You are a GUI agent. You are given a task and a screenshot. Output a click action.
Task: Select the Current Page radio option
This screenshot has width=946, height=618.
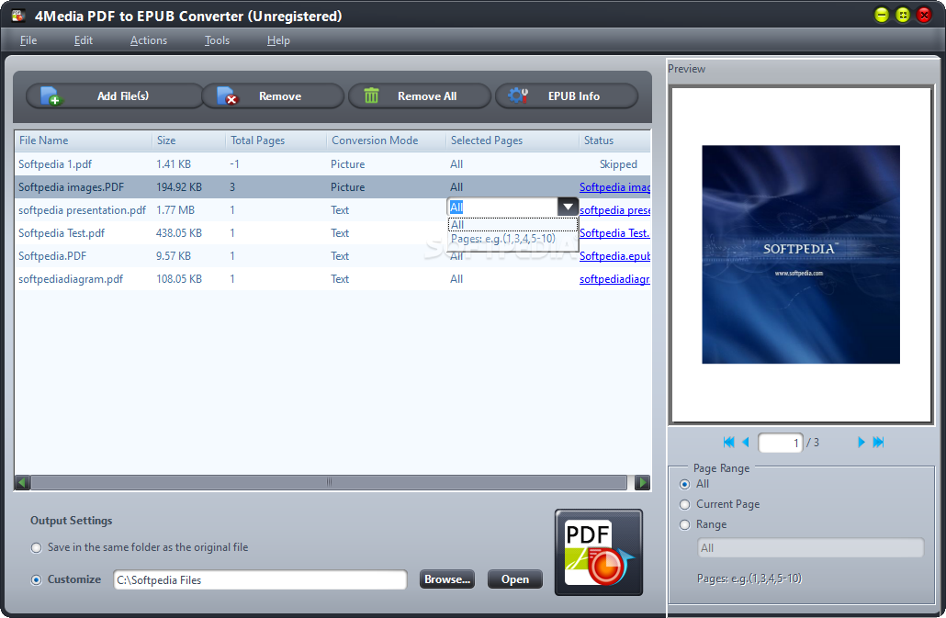click(684, 505)
